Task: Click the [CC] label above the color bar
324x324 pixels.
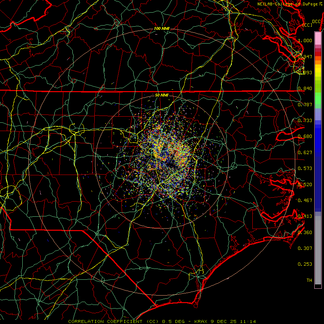Action: click(307, 25)
